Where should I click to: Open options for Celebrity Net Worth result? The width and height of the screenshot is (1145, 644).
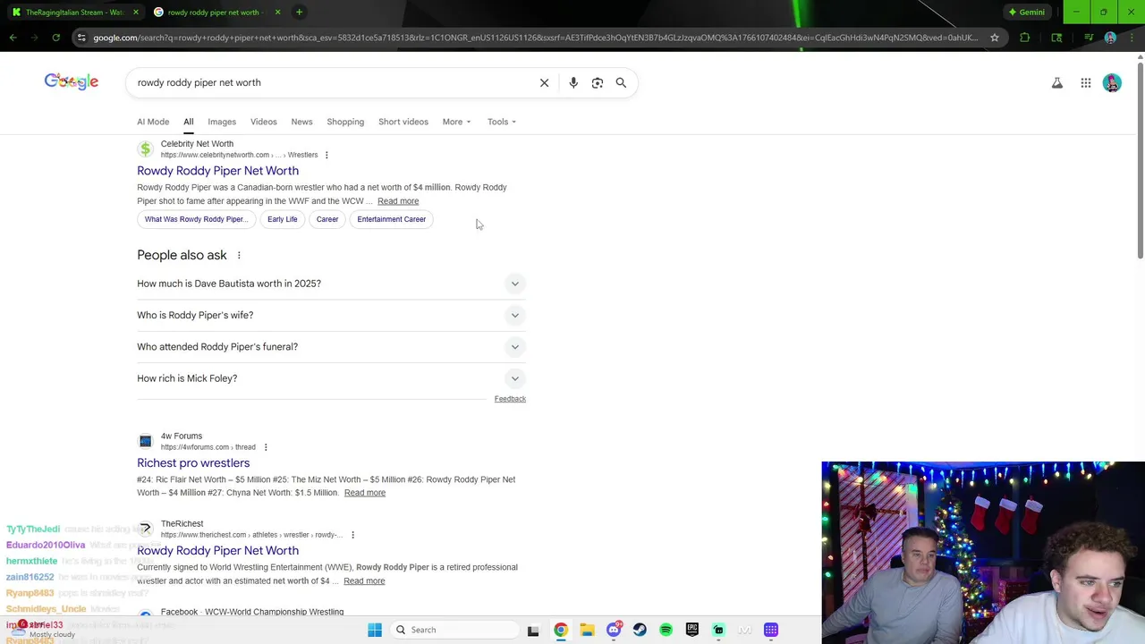[x=327, y=155]
